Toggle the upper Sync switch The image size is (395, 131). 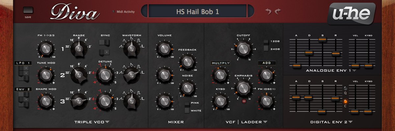tap(104, 43)
